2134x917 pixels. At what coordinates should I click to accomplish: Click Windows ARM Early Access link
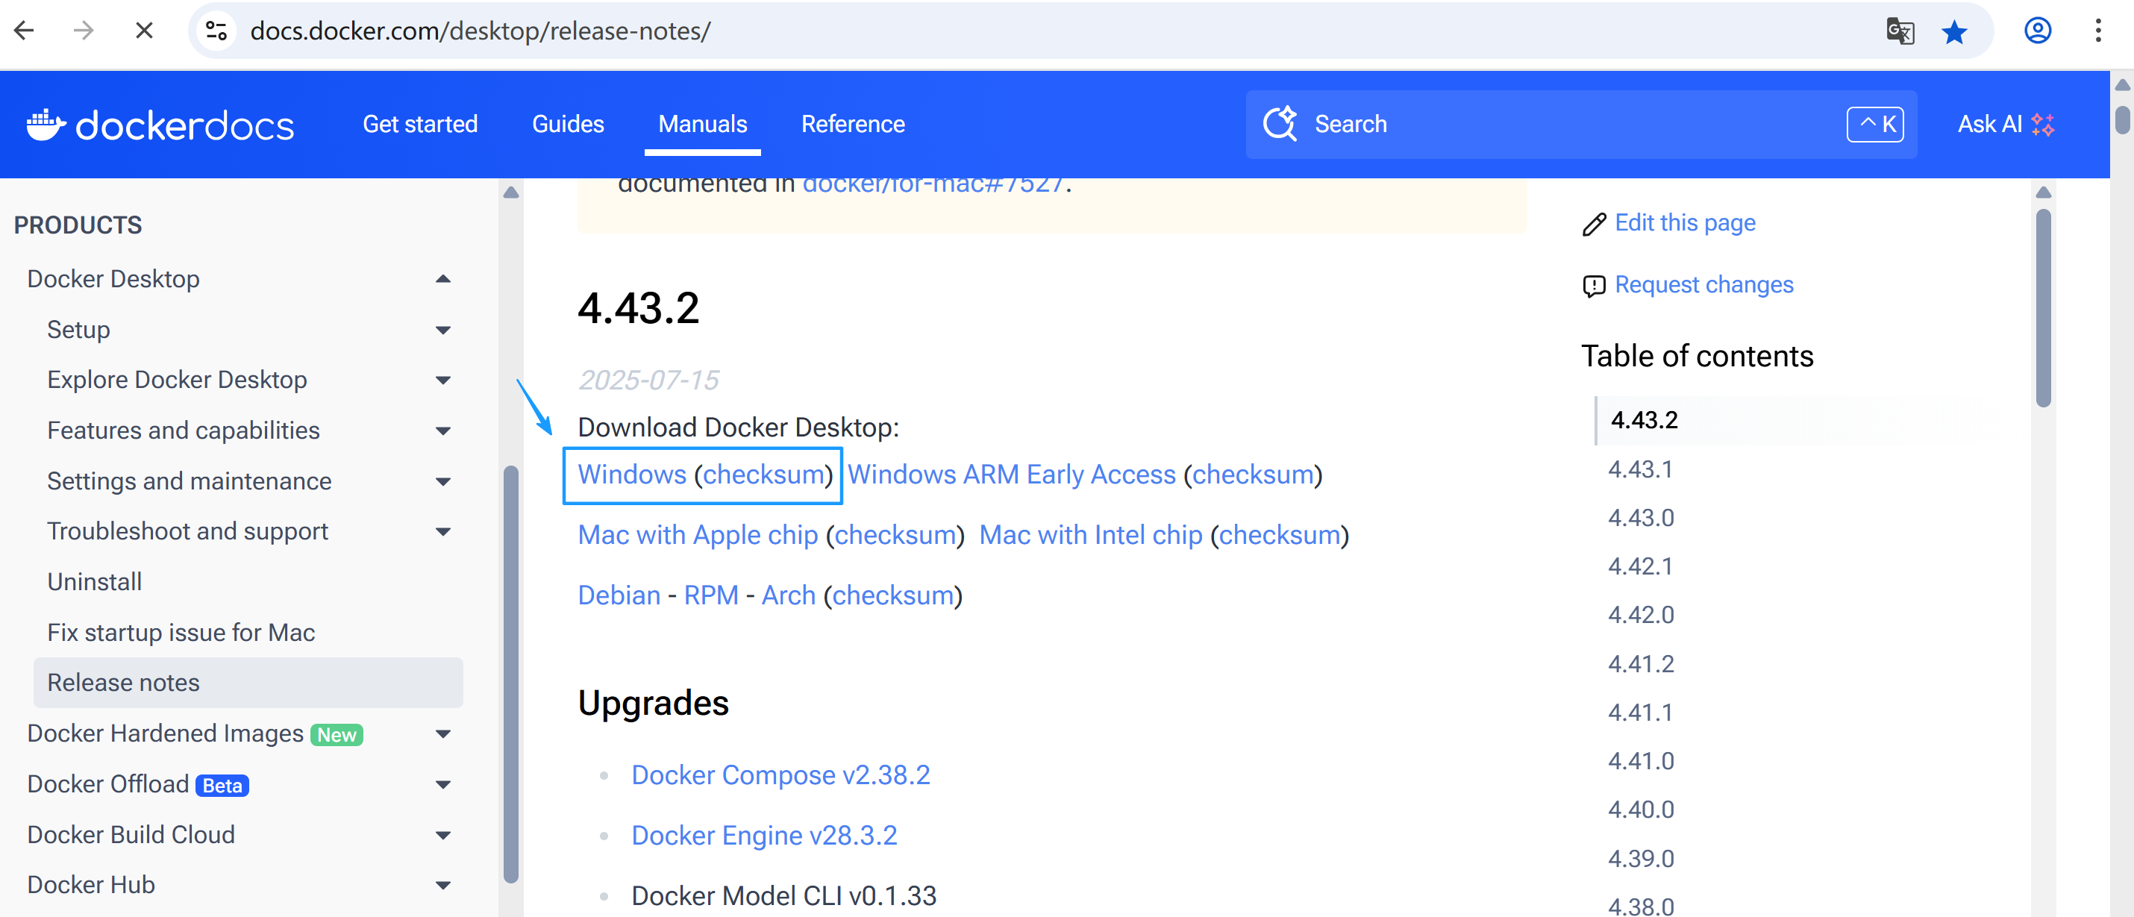[x=1012, y=475]
